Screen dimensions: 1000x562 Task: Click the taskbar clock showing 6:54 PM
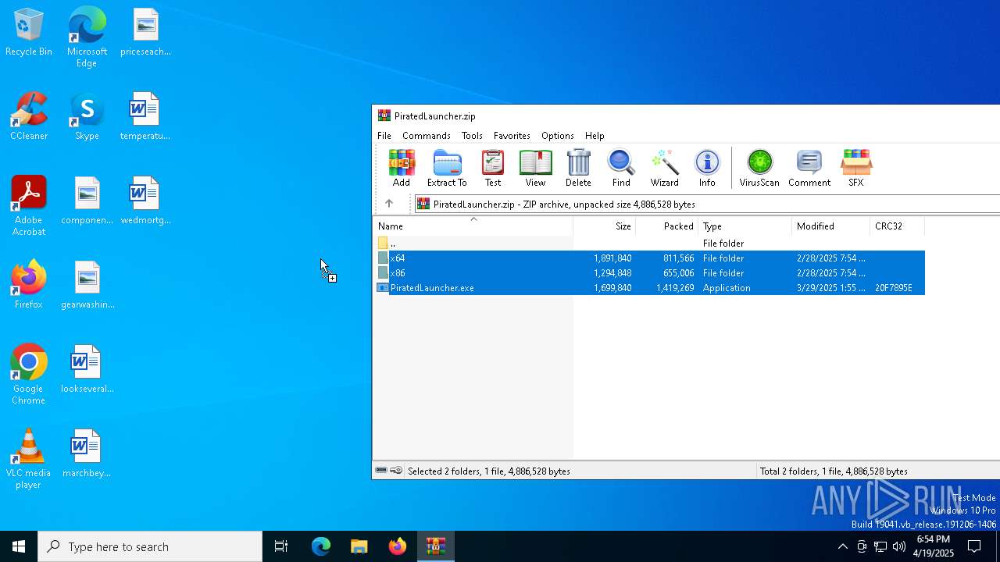coord(934,546)
